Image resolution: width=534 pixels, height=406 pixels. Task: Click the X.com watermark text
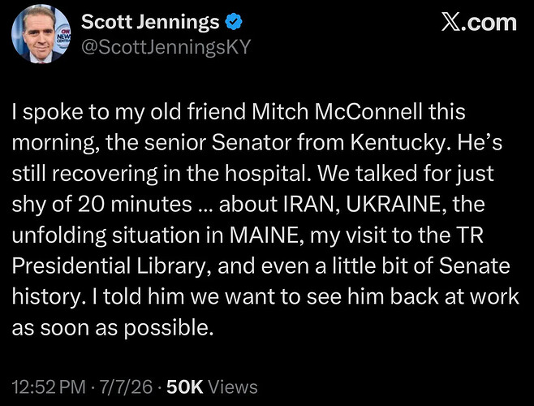(479, 23)
